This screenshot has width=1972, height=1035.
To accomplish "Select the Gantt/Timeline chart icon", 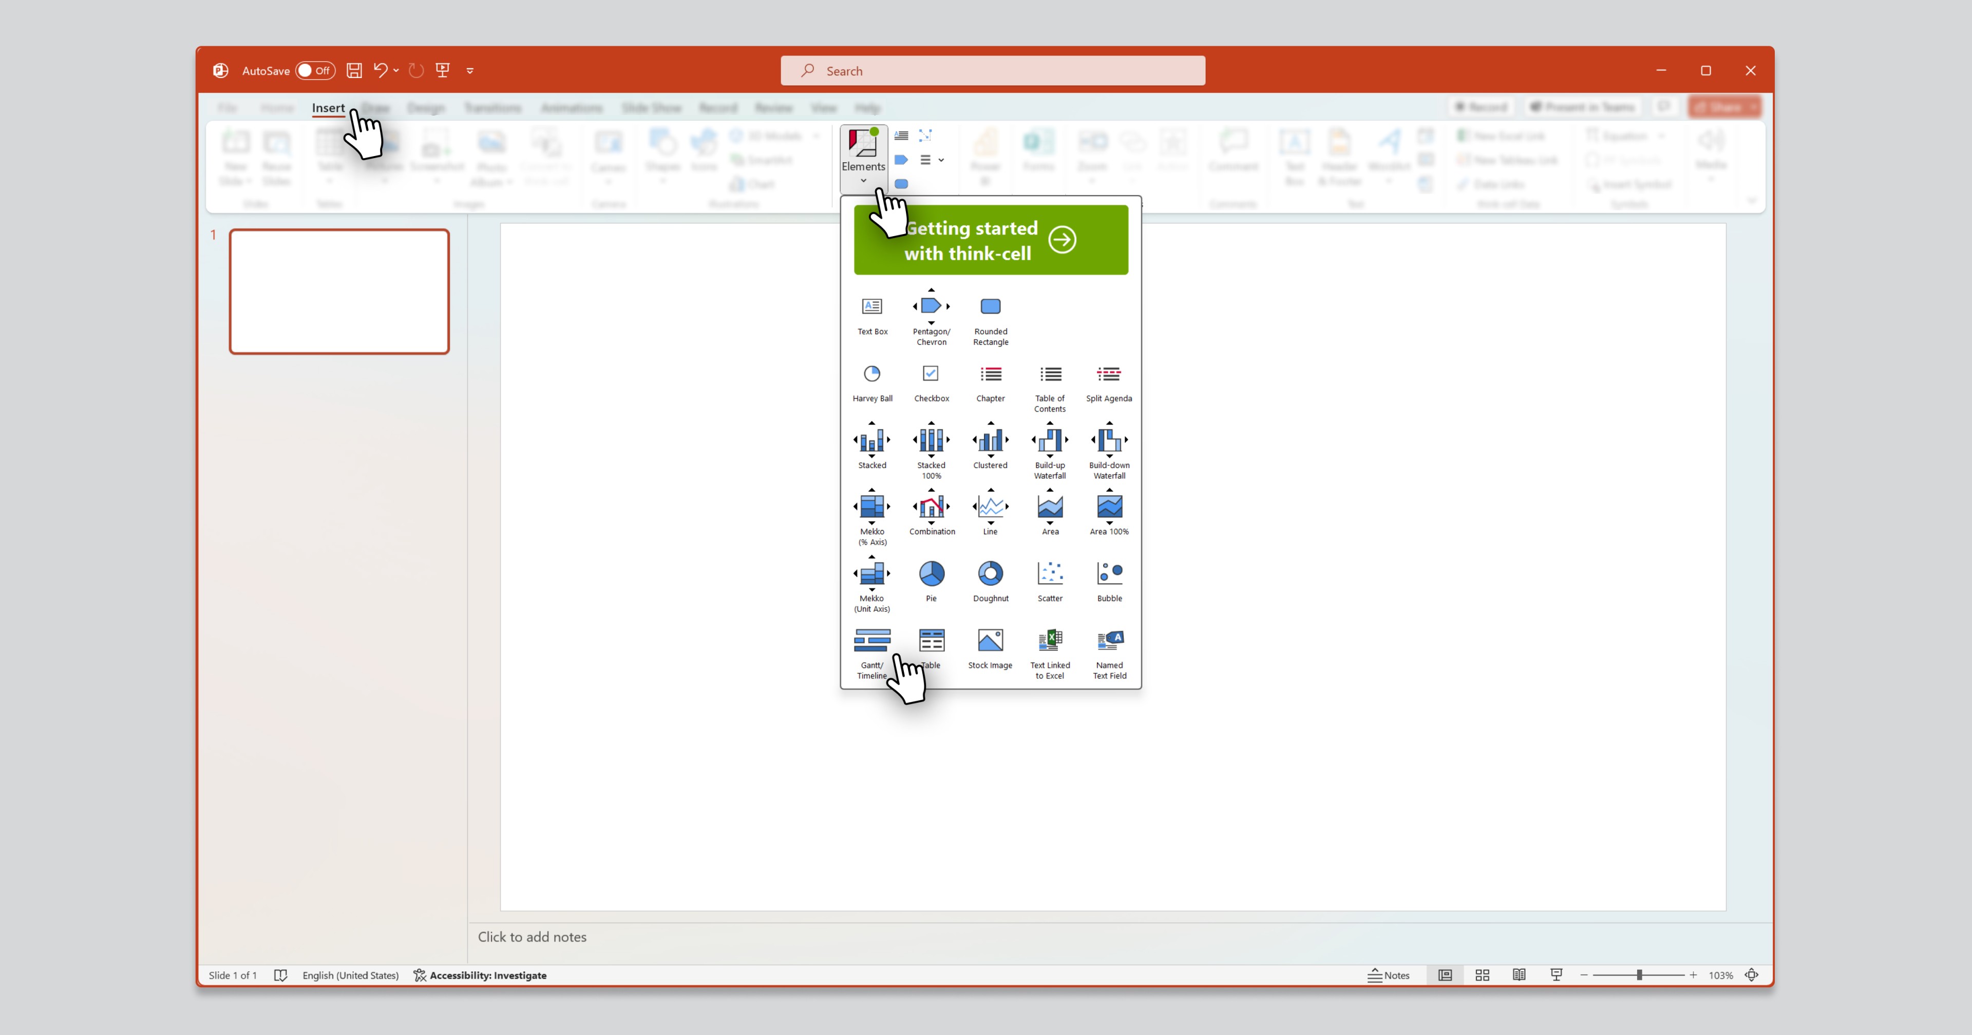I will [x=872, y=653].
